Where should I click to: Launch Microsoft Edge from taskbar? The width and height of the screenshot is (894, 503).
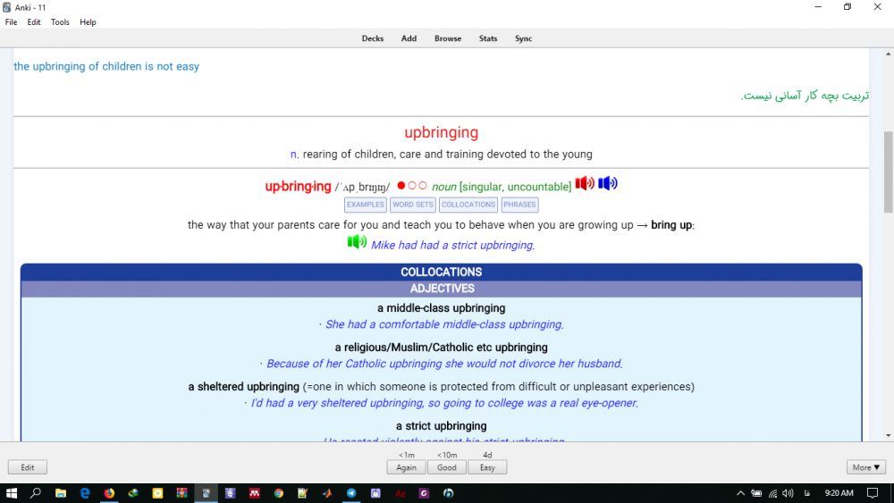[84, 493]
